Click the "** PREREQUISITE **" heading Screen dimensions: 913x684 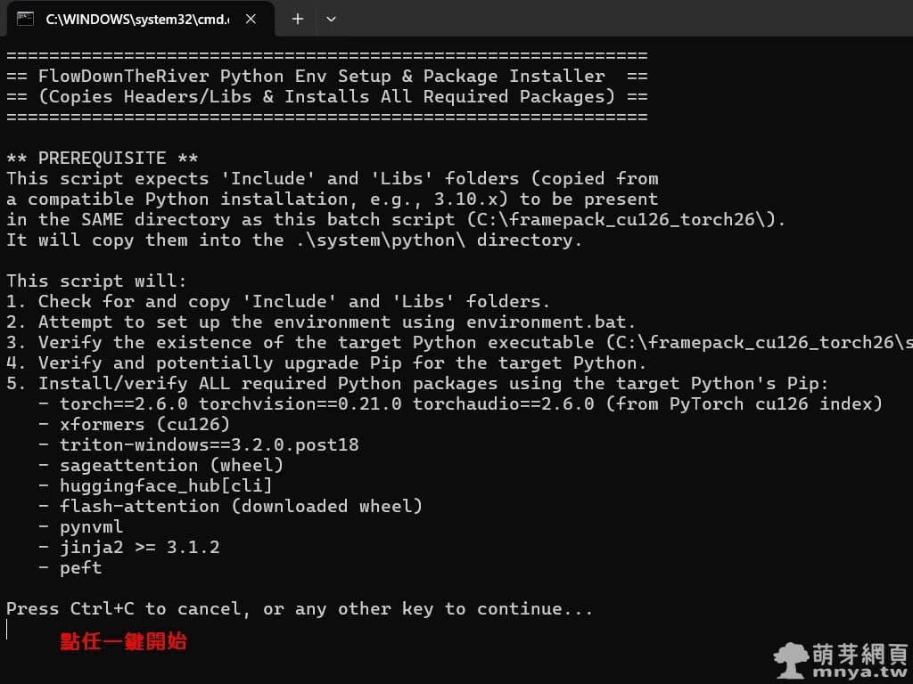point(103,158)
